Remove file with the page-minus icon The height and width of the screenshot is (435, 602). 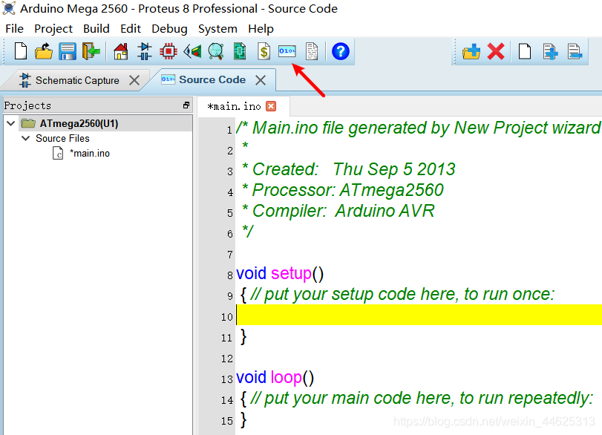(x=575, y=51)
